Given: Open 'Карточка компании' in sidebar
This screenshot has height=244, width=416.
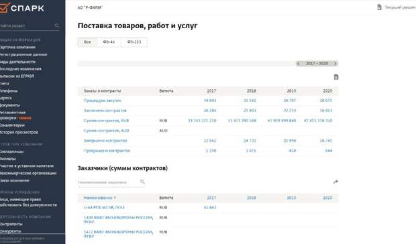Looking at the screenshot, I should coord(17,47).
